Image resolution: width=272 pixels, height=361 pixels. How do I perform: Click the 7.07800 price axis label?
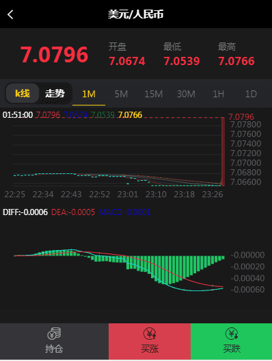click(246, 125)
